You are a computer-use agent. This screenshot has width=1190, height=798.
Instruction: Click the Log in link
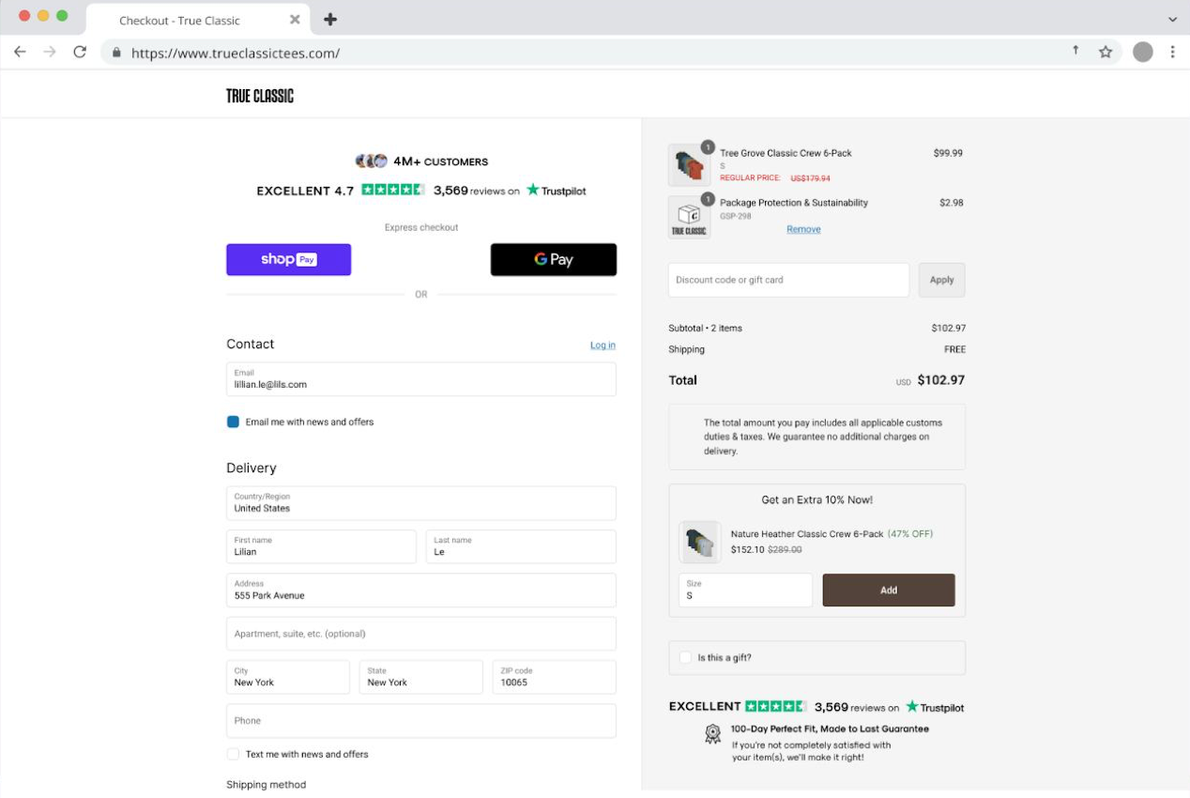click(603, 345)
